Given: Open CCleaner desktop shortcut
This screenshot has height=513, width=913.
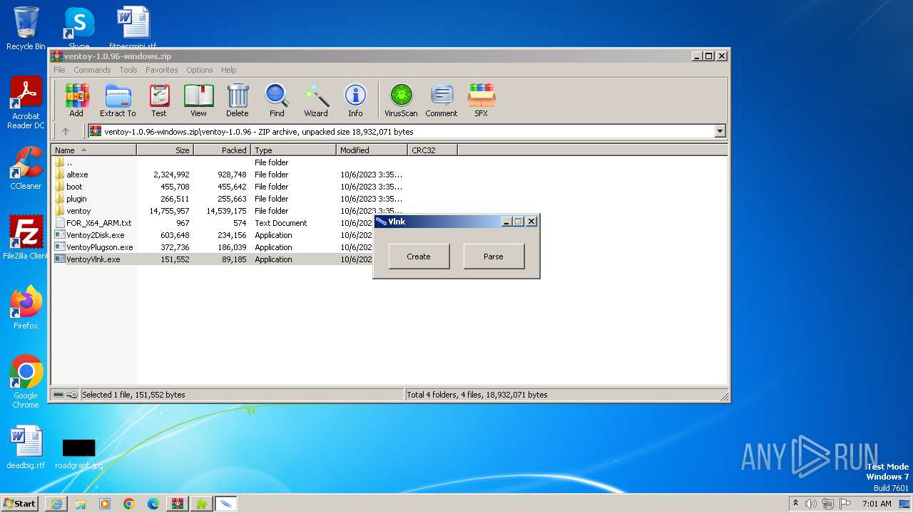Looking at the screenshot, I should tap(26, 169).
